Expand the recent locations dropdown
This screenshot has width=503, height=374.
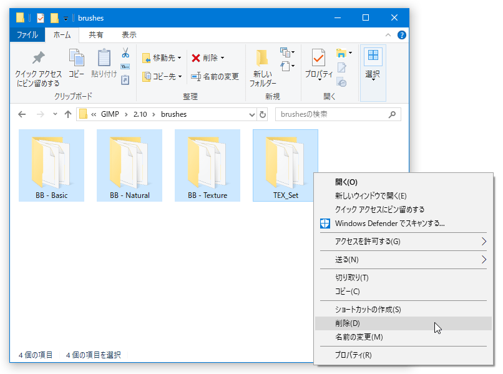point(55,114)
